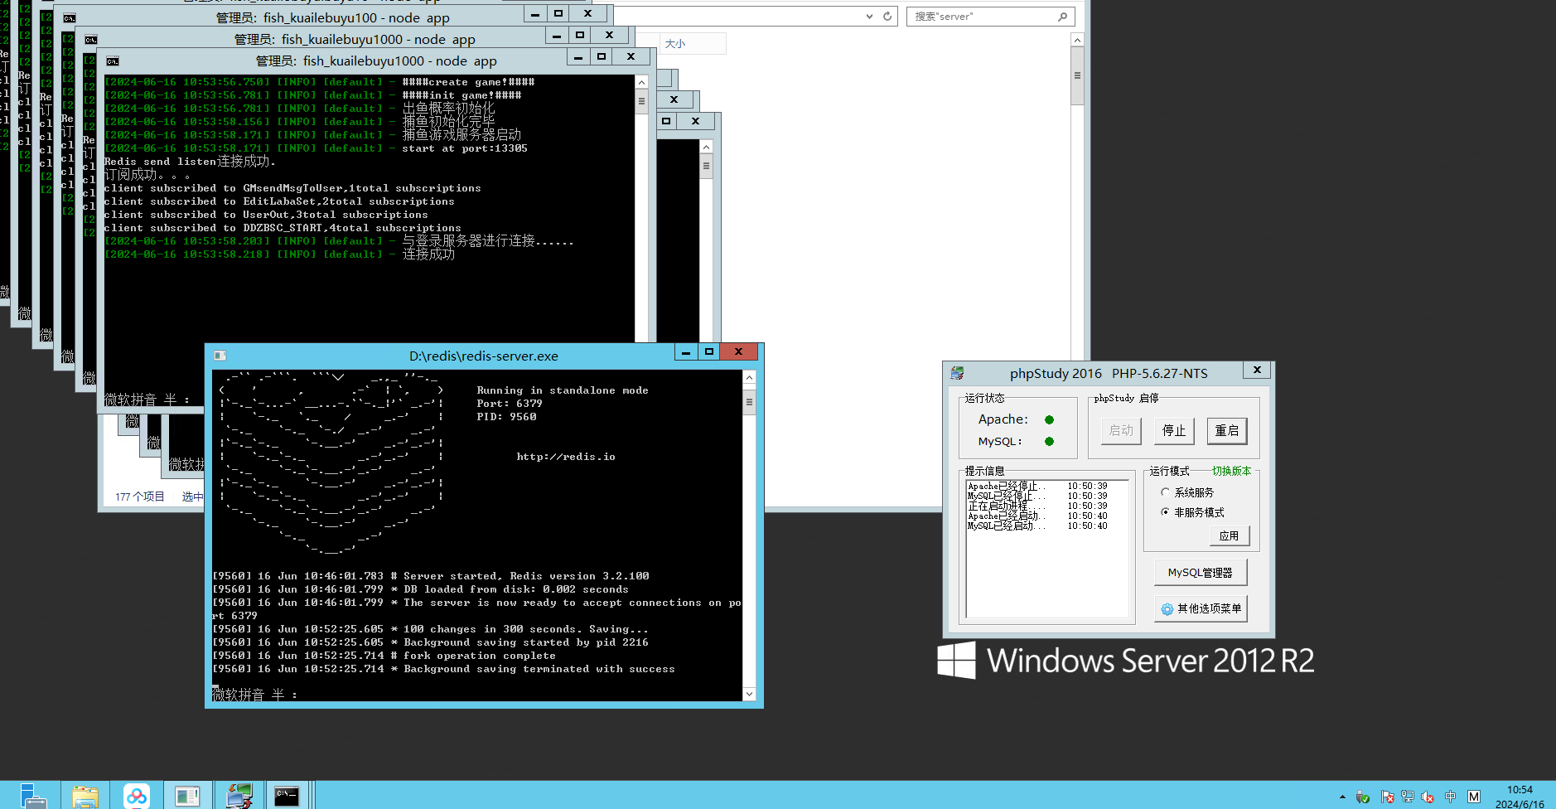
Task: Click the Explorer file list scrollbar thumb
Action: click(x=1077, y=75)
